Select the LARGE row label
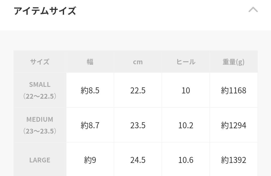 click(40, 160)
